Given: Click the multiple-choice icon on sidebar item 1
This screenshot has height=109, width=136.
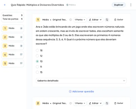Looking at the screenshot, I should [21, 28].
